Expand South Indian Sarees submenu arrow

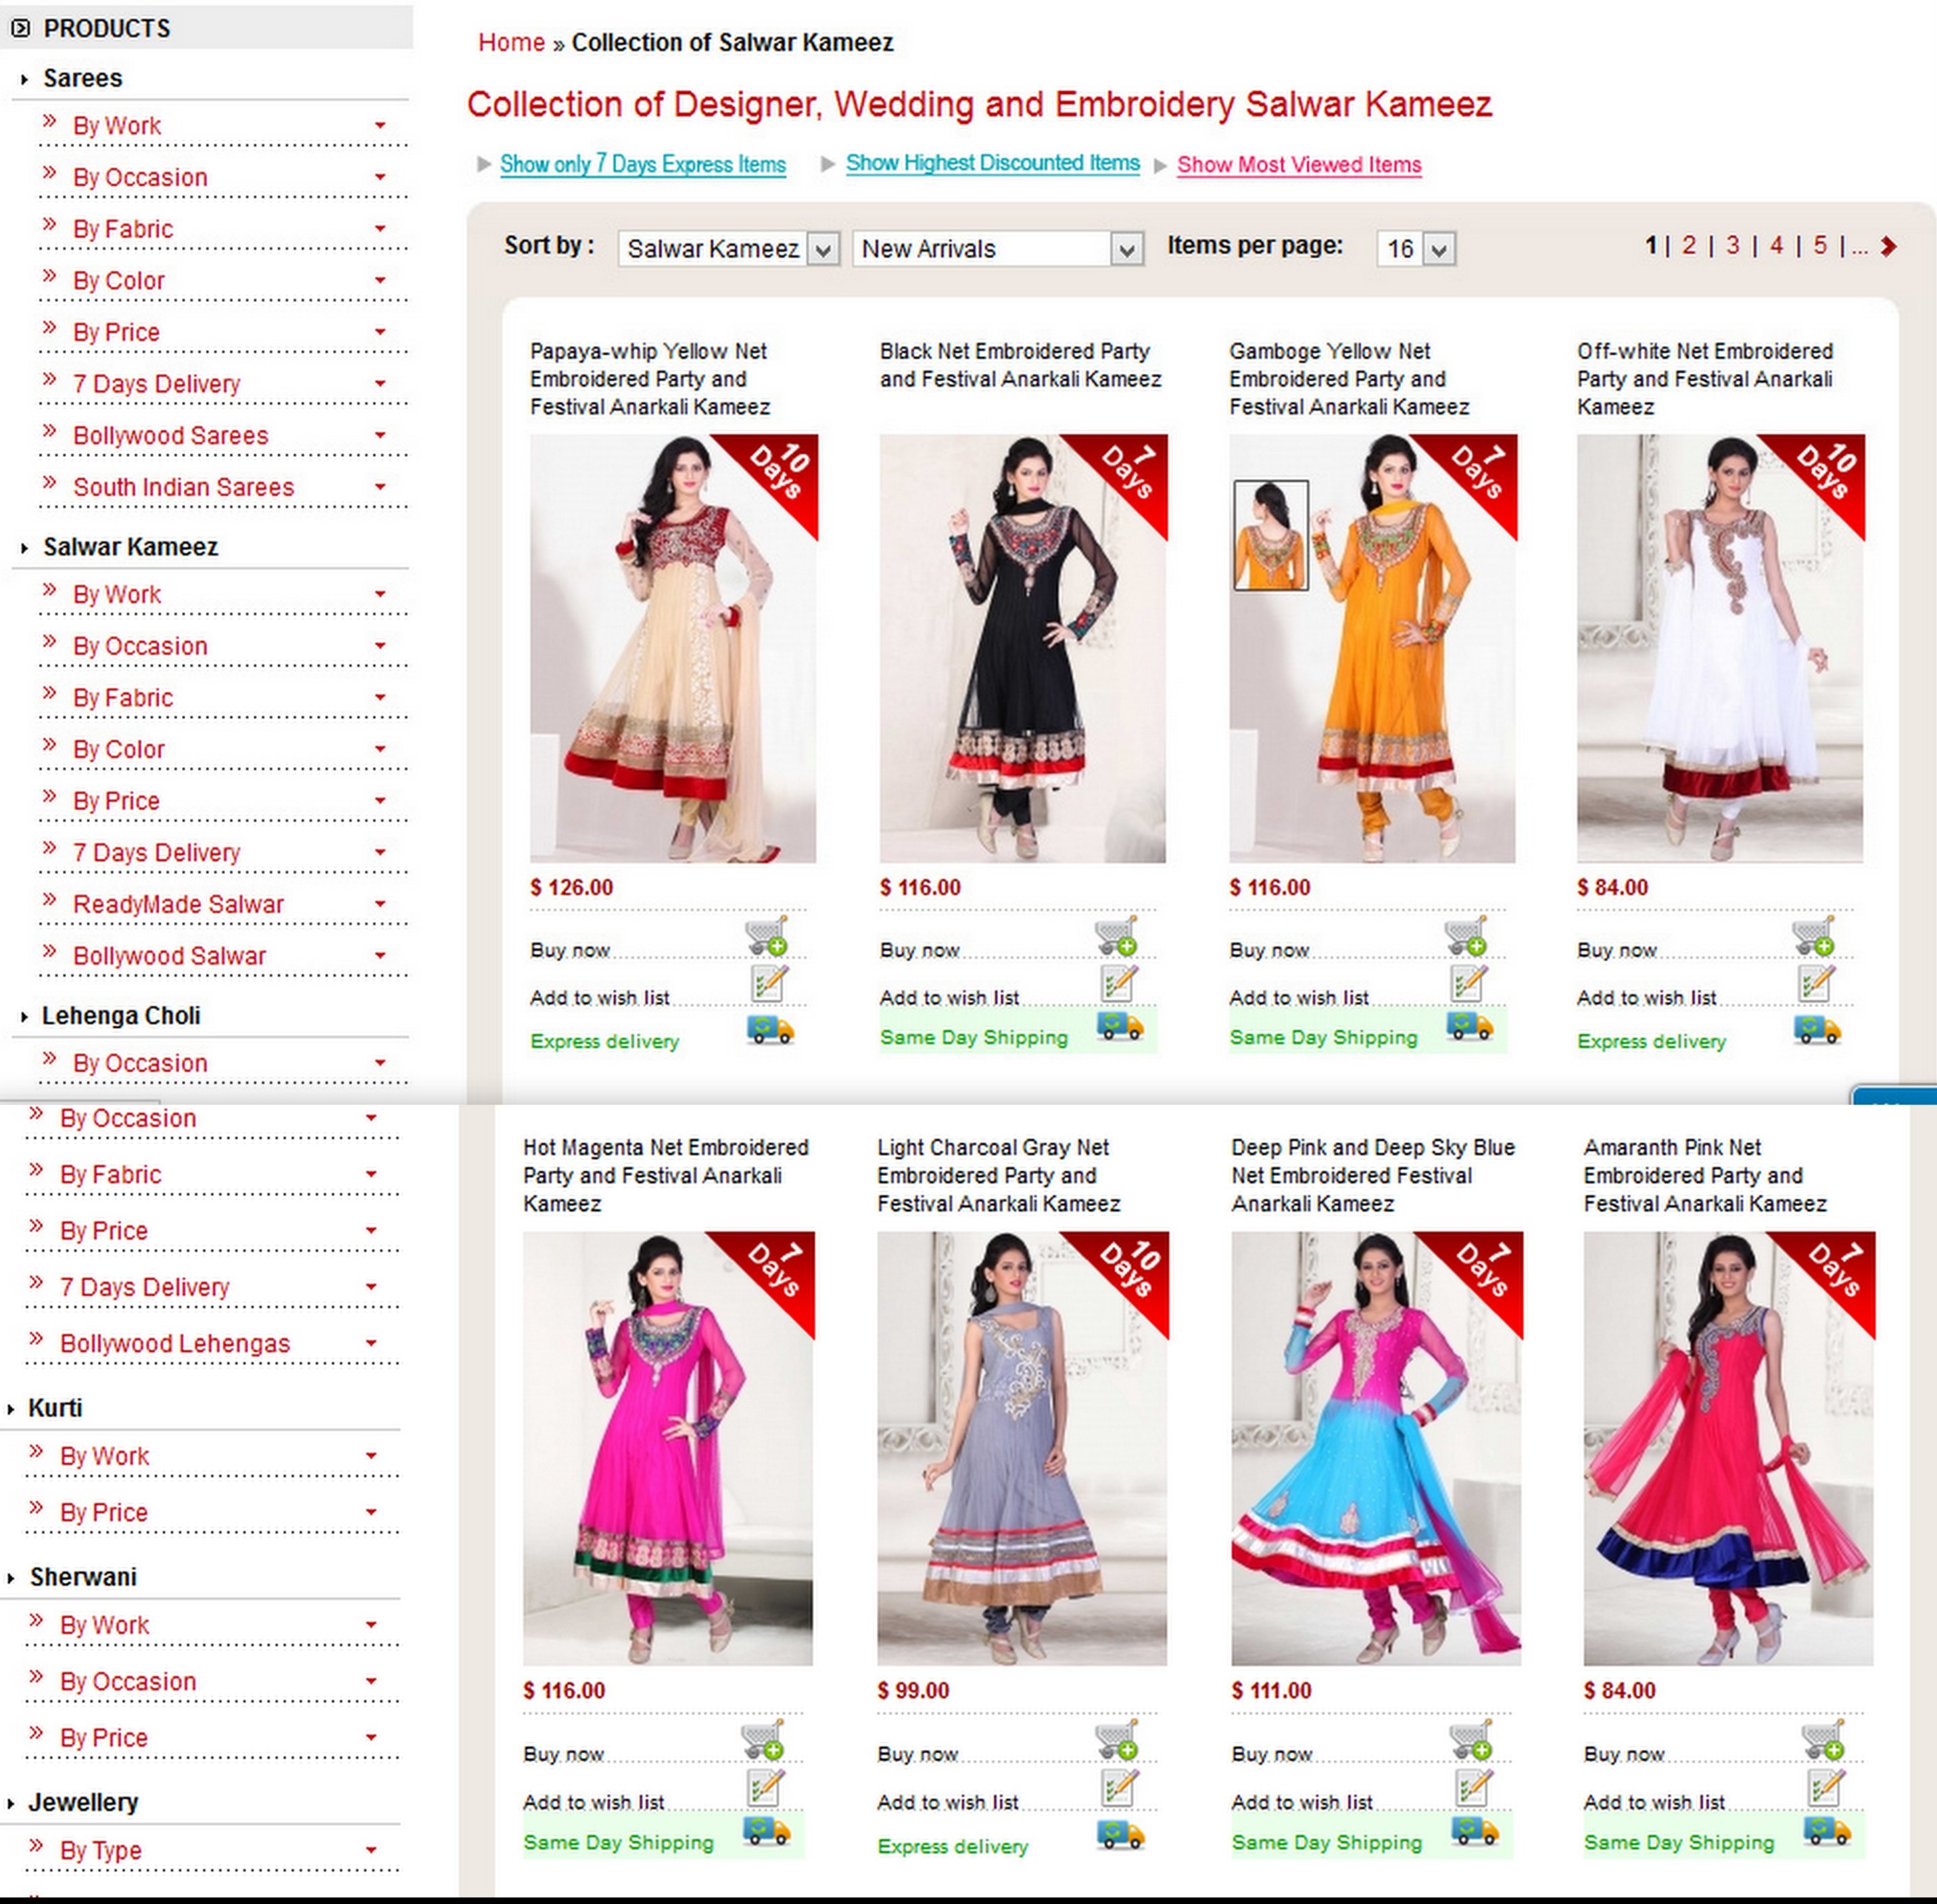tap(380, 487)
